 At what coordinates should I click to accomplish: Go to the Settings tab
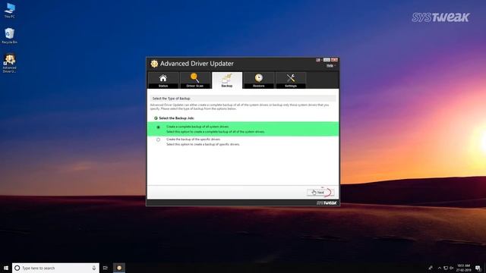coord(291,80)
